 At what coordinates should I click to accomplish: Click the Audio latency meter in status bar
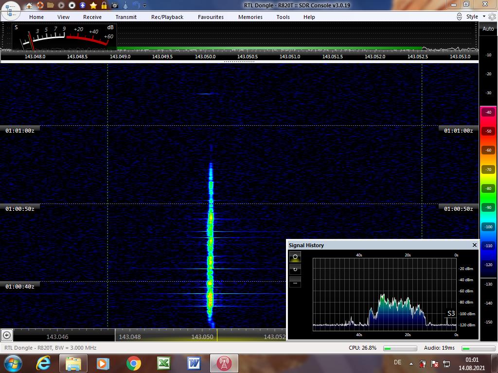click(x=479, y=348)
